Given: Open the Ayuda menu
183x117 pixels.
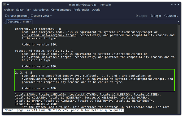Looking at the screenshot, I should click(x=96, y=10).
